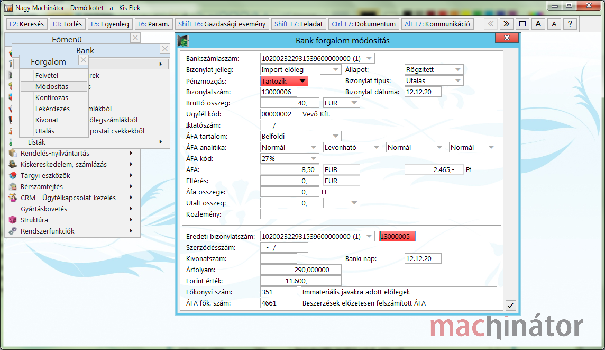Open the Eredeti bizonylatszám account dropdown
The width and height of the screenshot is (605, 350).
pyautogui.click(x=369, y=237)
